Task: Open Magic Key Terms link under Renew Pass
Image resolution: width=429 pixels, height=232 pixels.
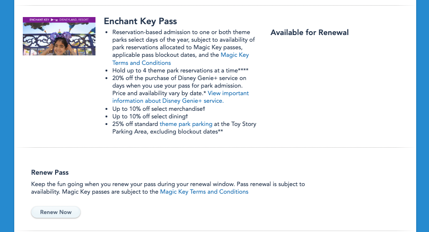Action: pos(204,192)
